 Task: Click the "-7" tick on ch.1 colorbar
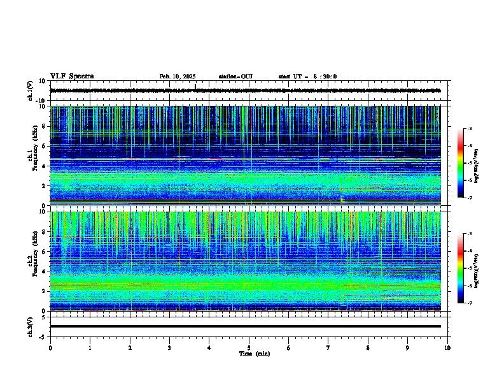coord(469,198)
